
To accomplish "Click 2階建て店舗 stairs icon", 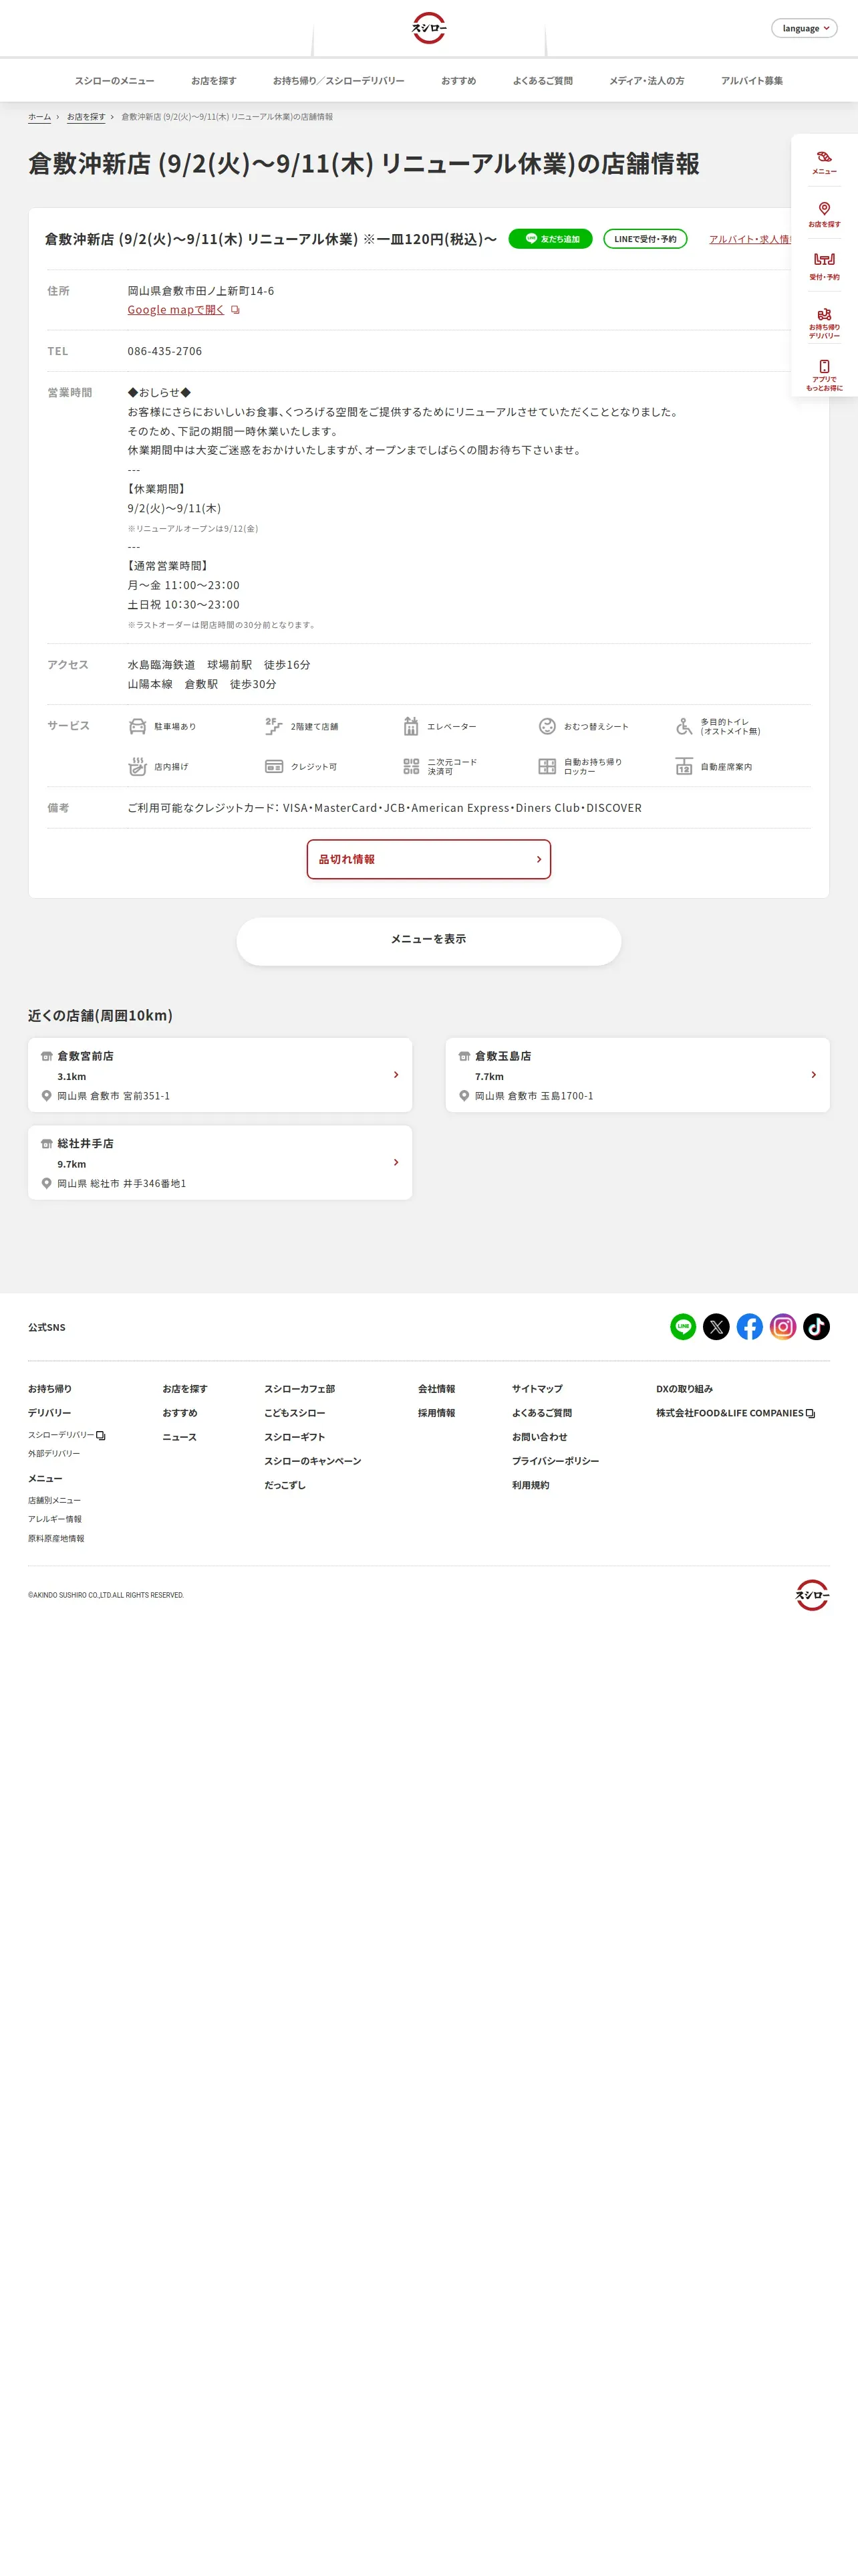I will point(274,727).
